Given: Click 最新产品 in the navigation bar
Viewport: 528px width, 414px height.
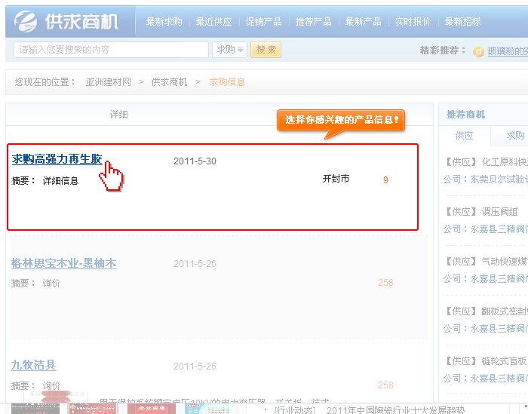Looking at the screenshot, I should [x=363, y=22].
